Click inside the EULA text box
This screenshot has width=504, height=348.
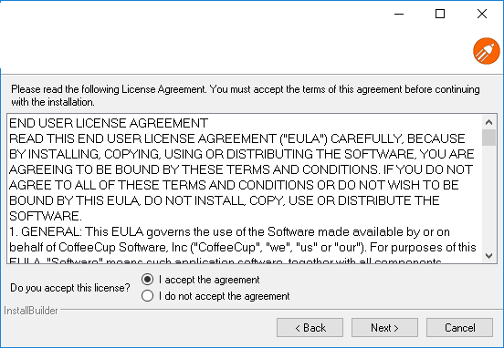[x=245, y=189]
